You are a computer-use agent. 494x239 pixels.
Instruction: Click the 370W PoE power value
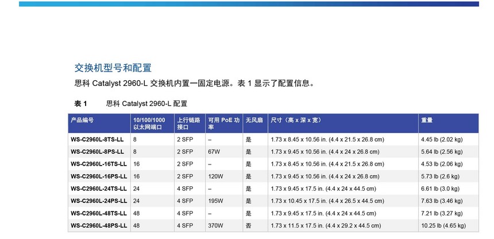pyautogui.click(x=215, y=225)
